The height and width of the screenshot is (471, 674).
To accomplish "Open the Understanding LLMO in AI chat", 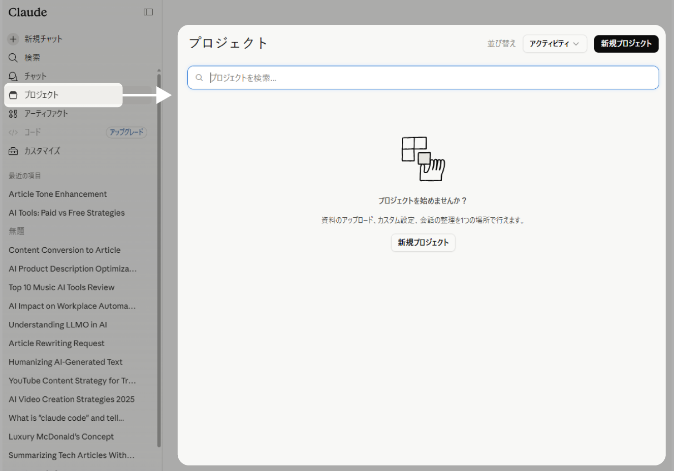I will tap(58, 325).
